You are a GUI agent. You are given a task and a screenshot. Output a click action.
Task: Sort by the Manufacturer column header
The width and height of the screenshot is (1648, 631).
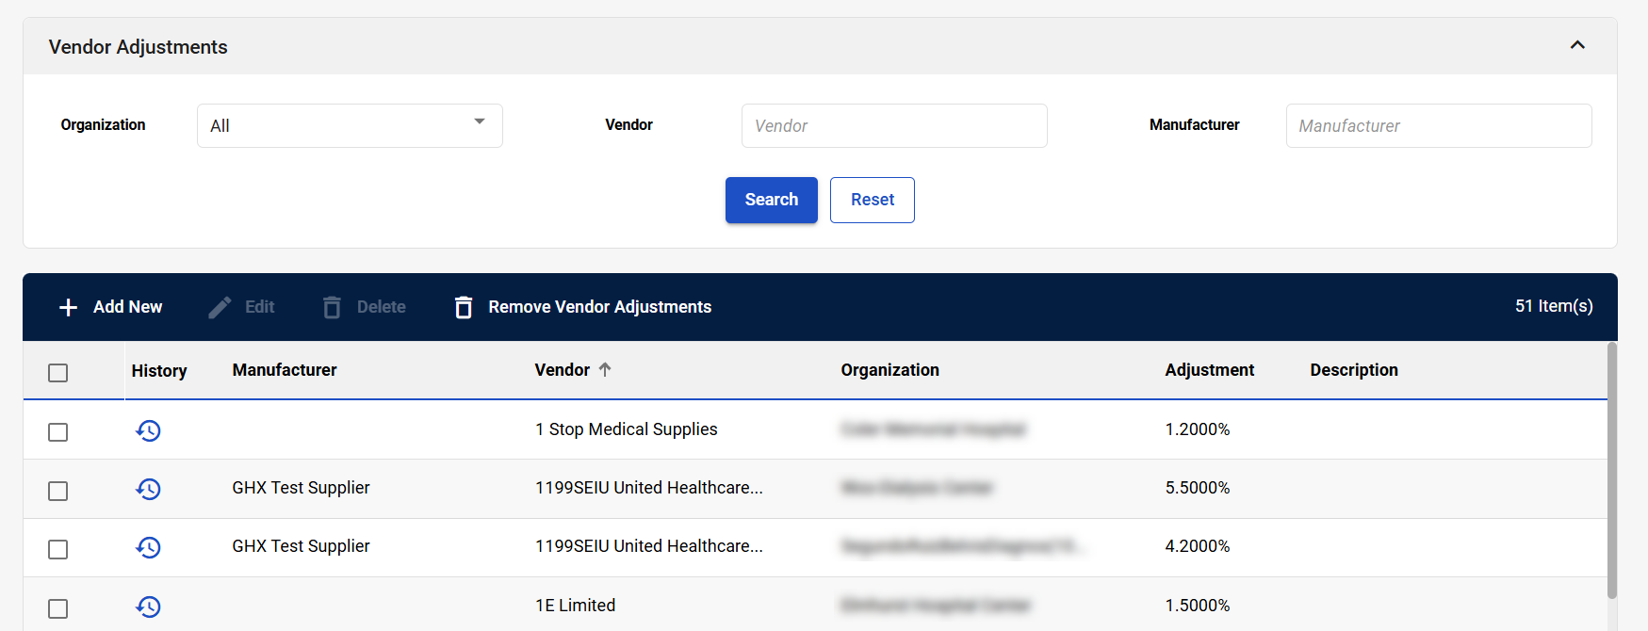point(285,370)
